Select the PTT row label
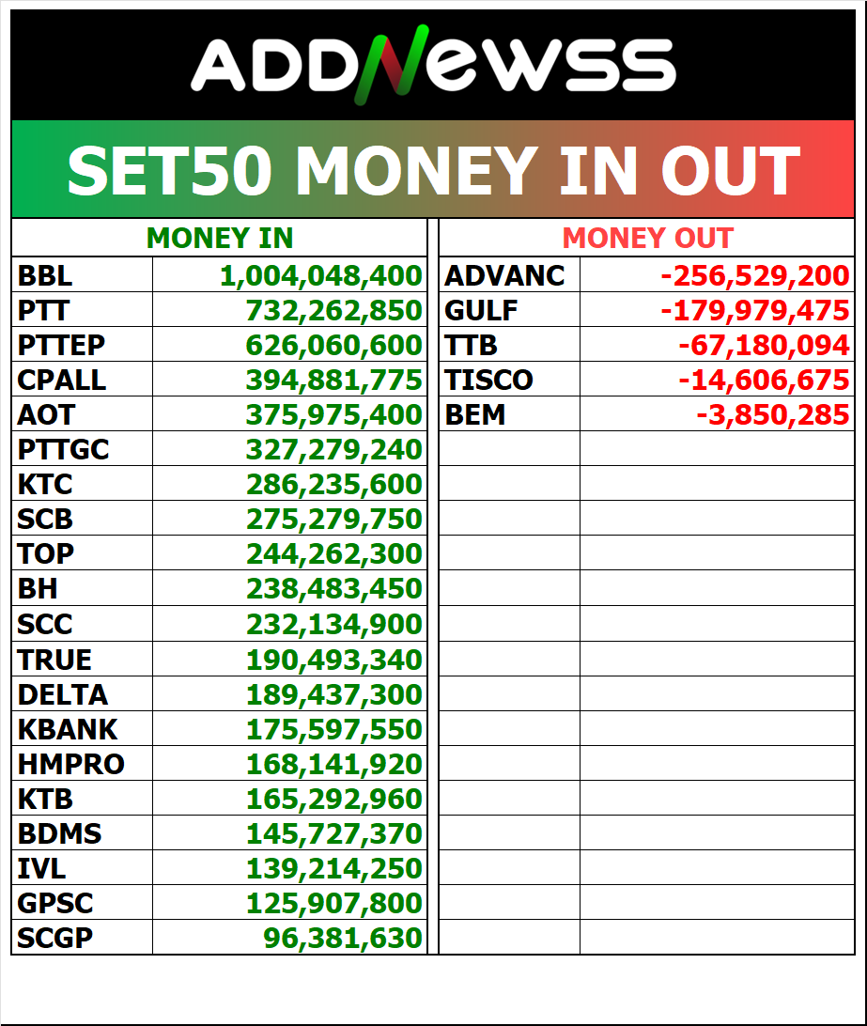867x1026 pixels. coord(83,309)
